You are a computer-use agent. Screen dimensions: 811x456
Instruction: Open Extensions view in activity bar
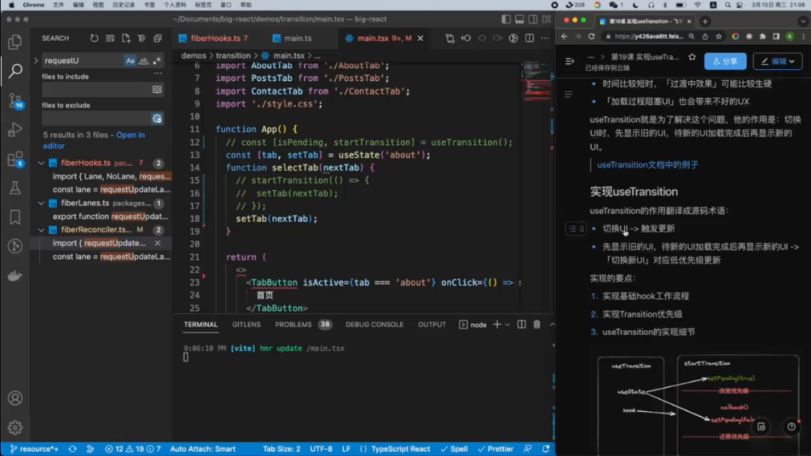click(x=15, y=159)
